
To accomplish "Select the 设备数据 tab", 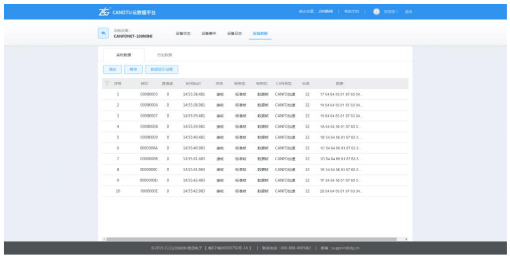I will point(260,34).
